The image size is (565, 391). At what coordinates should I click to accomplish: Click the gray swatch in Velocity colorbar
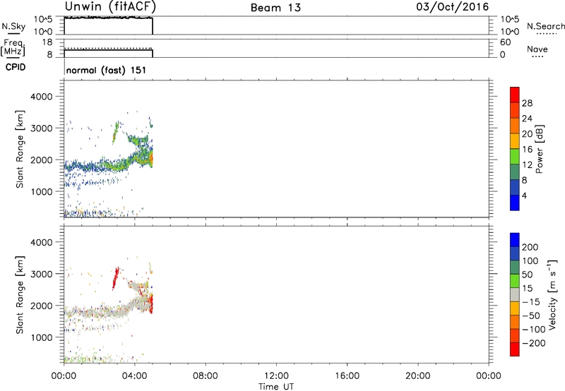coord(515,294)
